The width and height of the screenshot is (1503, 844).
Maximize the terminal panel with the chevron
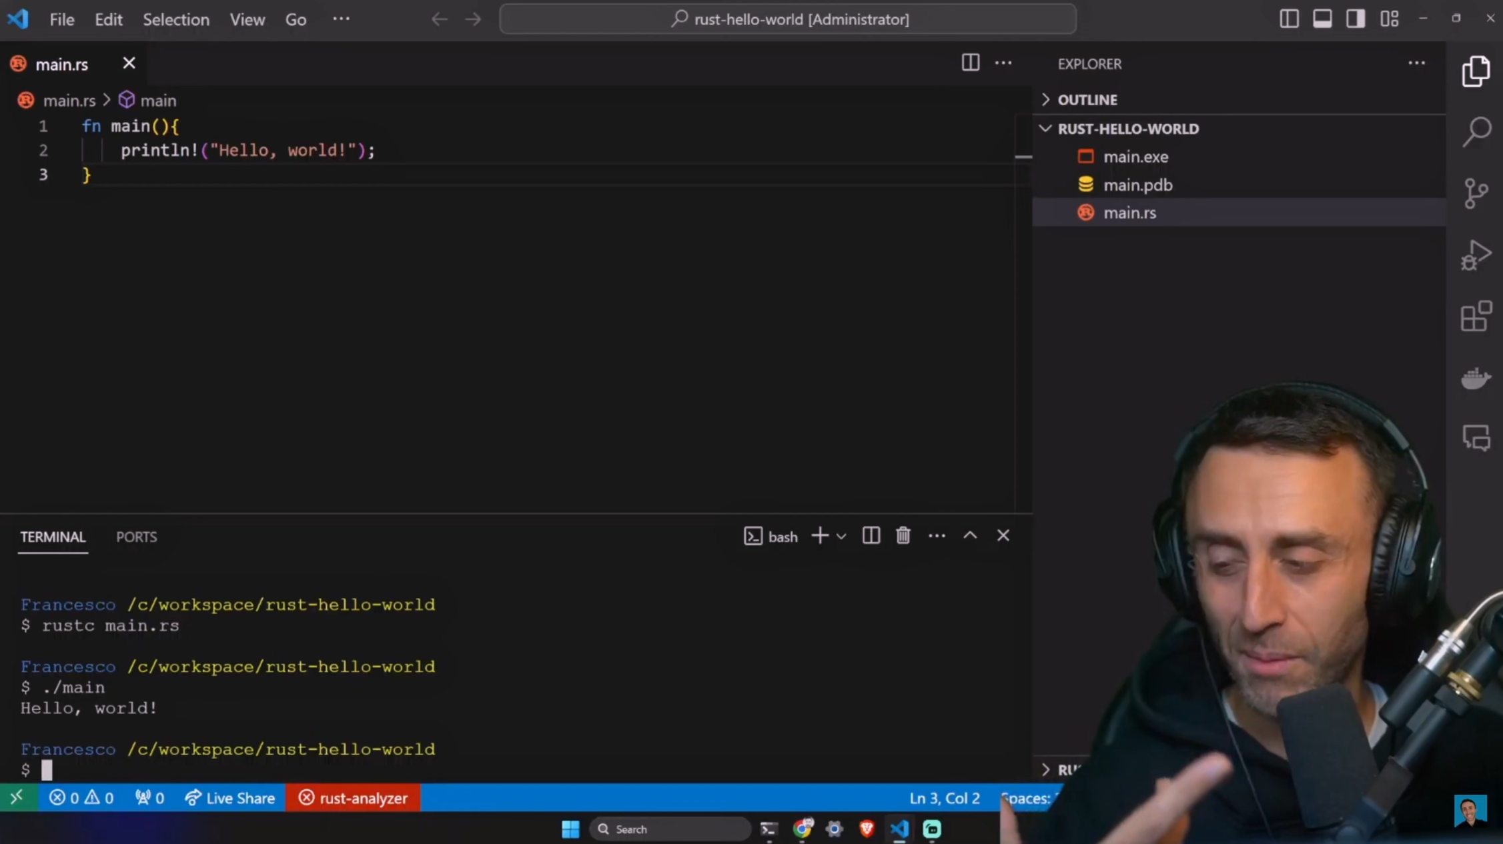coord(970,535)
